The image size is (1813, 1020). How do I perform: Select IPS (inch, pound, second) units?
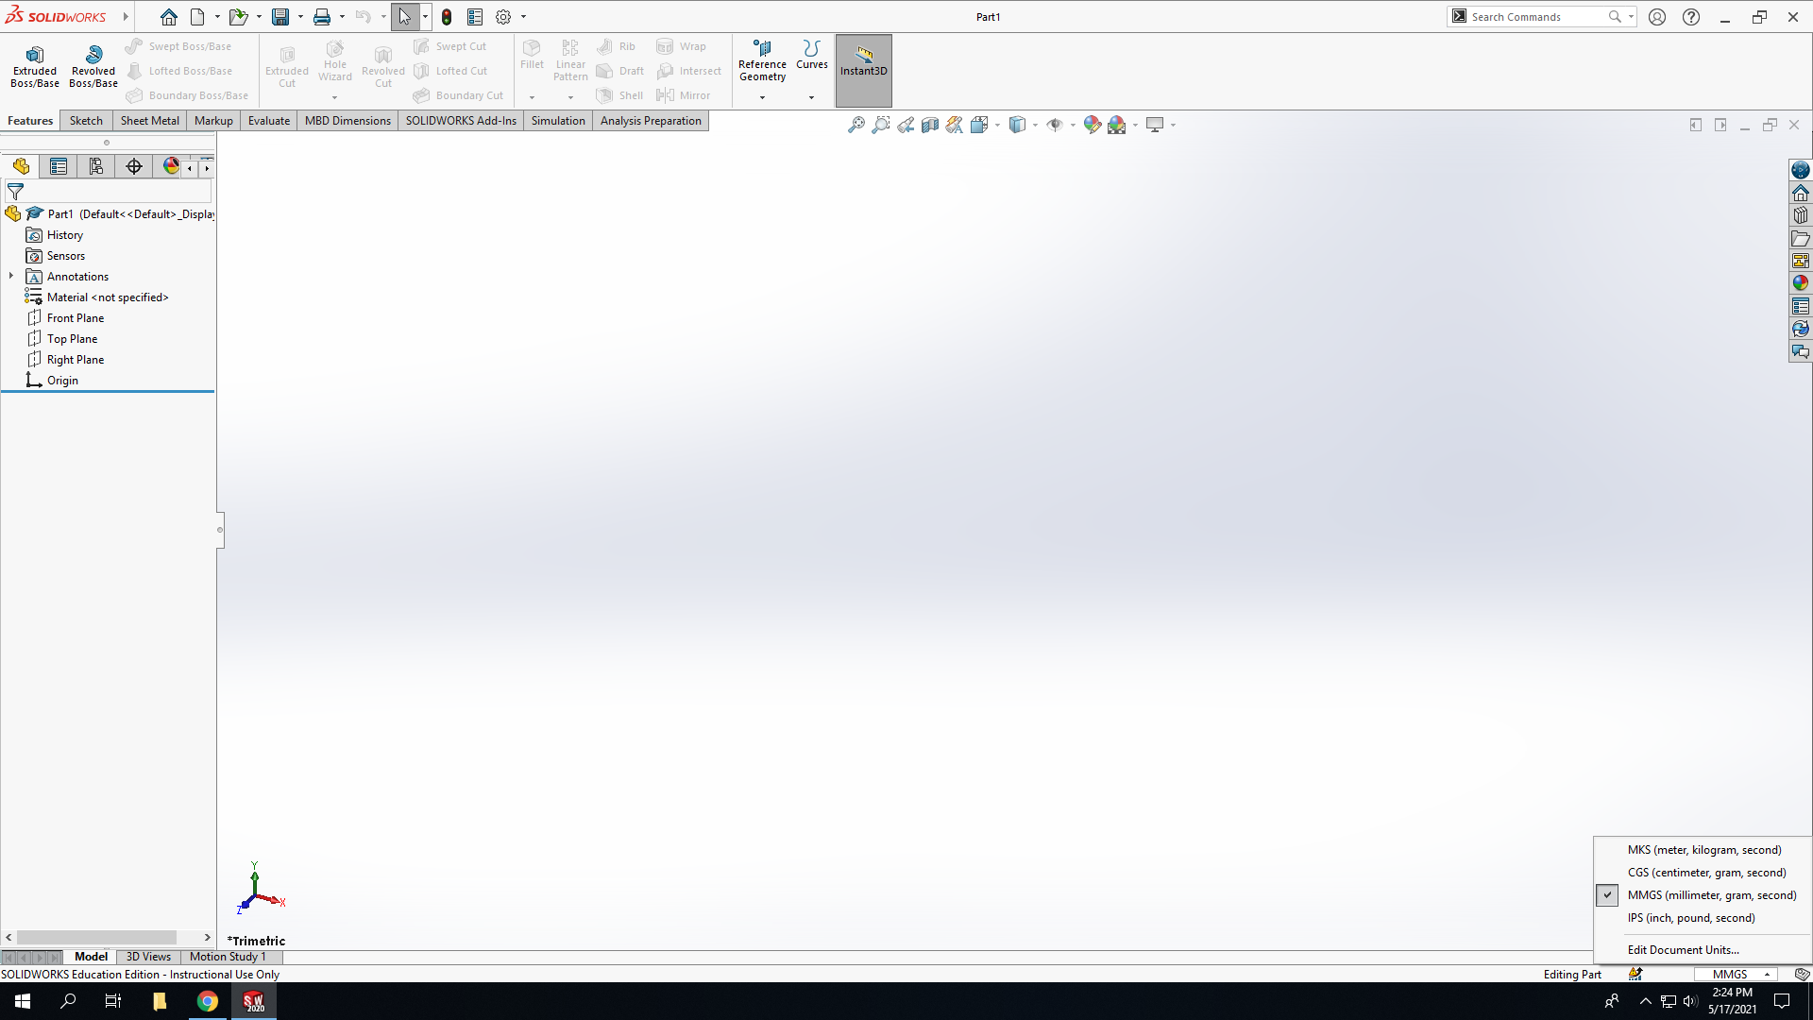(x=1691, y=918)
